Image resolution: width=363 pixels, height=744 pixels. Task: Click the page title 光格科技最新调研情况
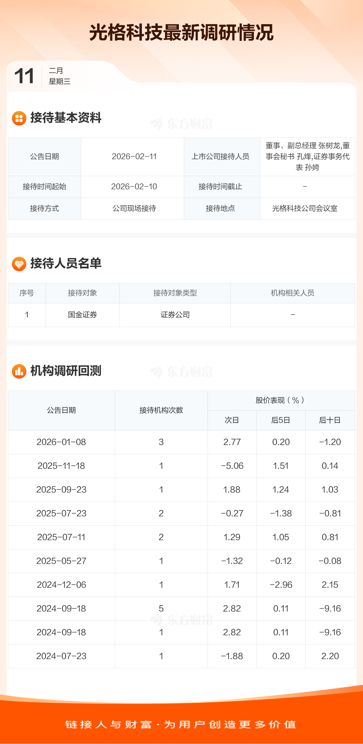181,32
